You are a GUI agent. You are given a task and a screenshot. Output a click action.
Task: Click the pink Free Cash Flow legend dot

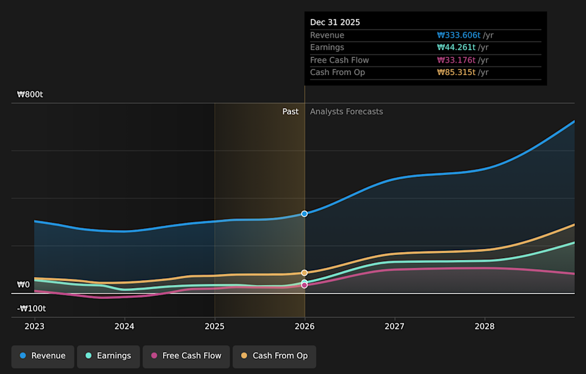coord(153,356)
